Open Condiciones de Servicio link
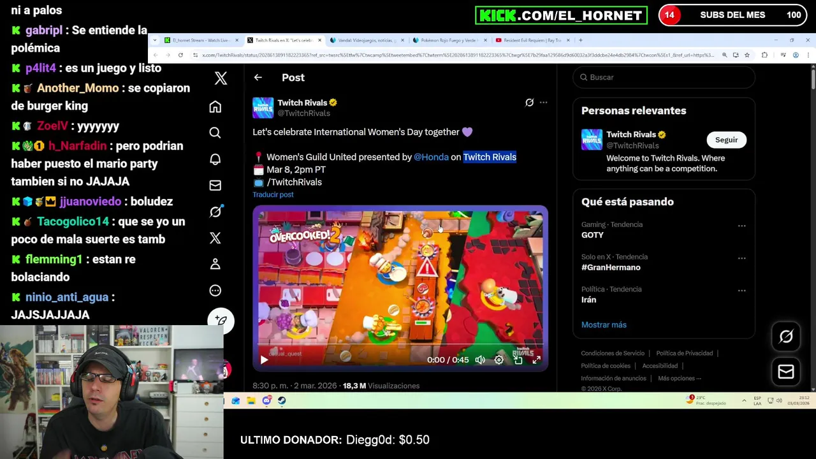The image size is (816, 459). 613,353
